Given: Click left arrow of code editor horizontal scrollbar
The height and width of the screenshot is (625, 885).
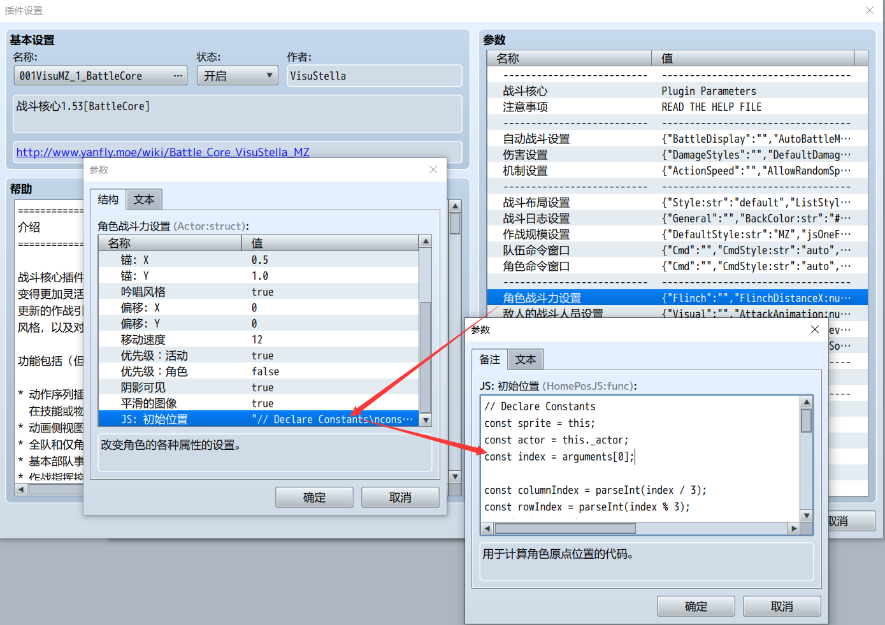Looking at the screenshot, I should [487, 528].
